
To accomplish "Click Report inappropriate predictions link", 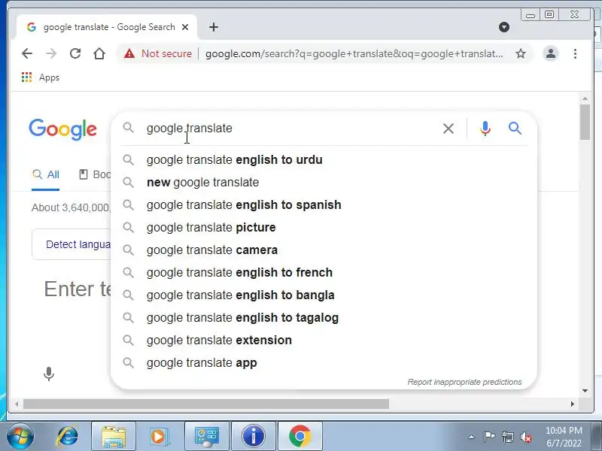I will click(464, 382).
